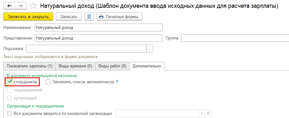
Task: Click the Записать button
Action: point(69,16)
